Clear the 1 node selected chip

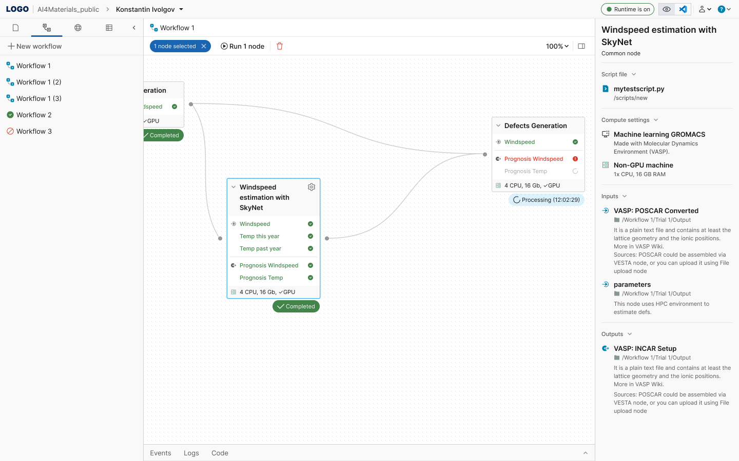204,46
